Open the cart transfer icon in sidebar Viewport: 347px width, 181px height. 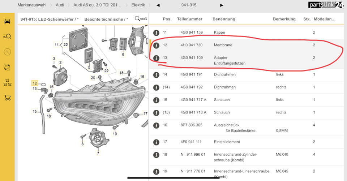(x=7, y=67)
